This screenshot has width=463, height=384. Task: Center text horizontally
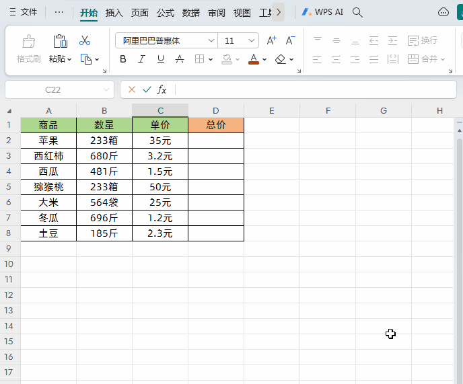click(x=336, y=59)
